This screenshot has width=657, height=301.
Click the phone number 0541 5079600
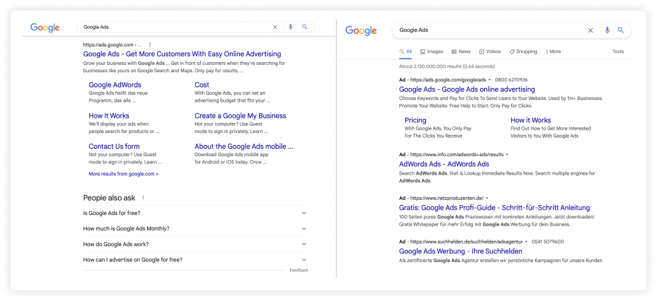(x=548, y=241)
